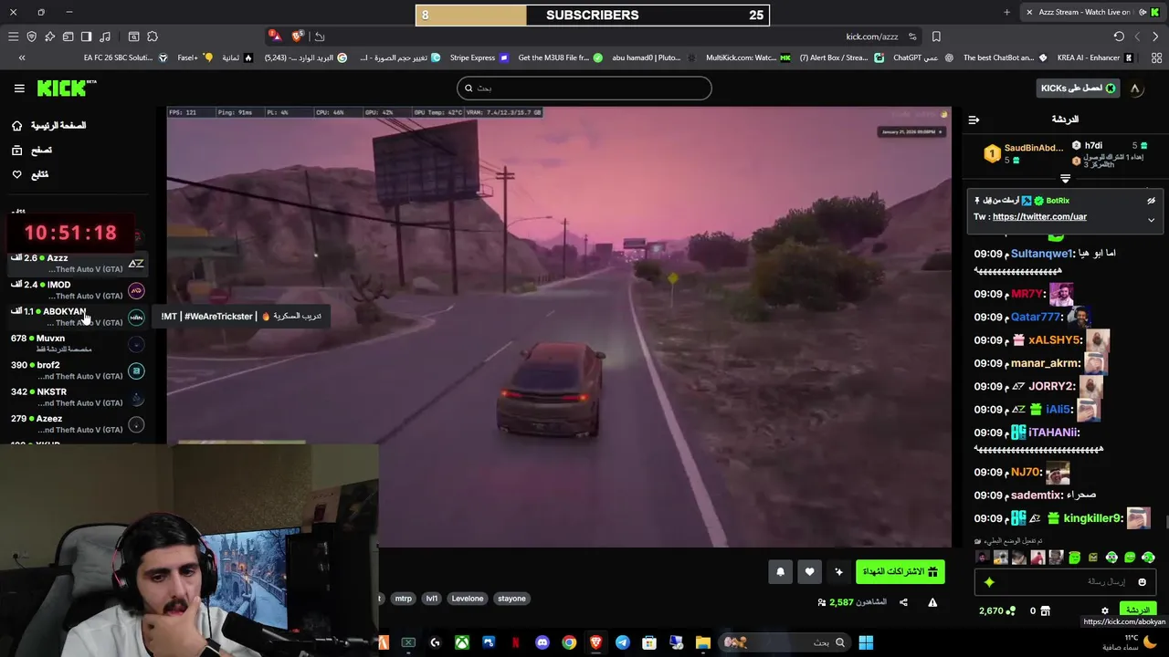The width and height of the screenshot is (1169, 657).
Task: Hide the pinned BotRix message
Action: [1151, 201]
